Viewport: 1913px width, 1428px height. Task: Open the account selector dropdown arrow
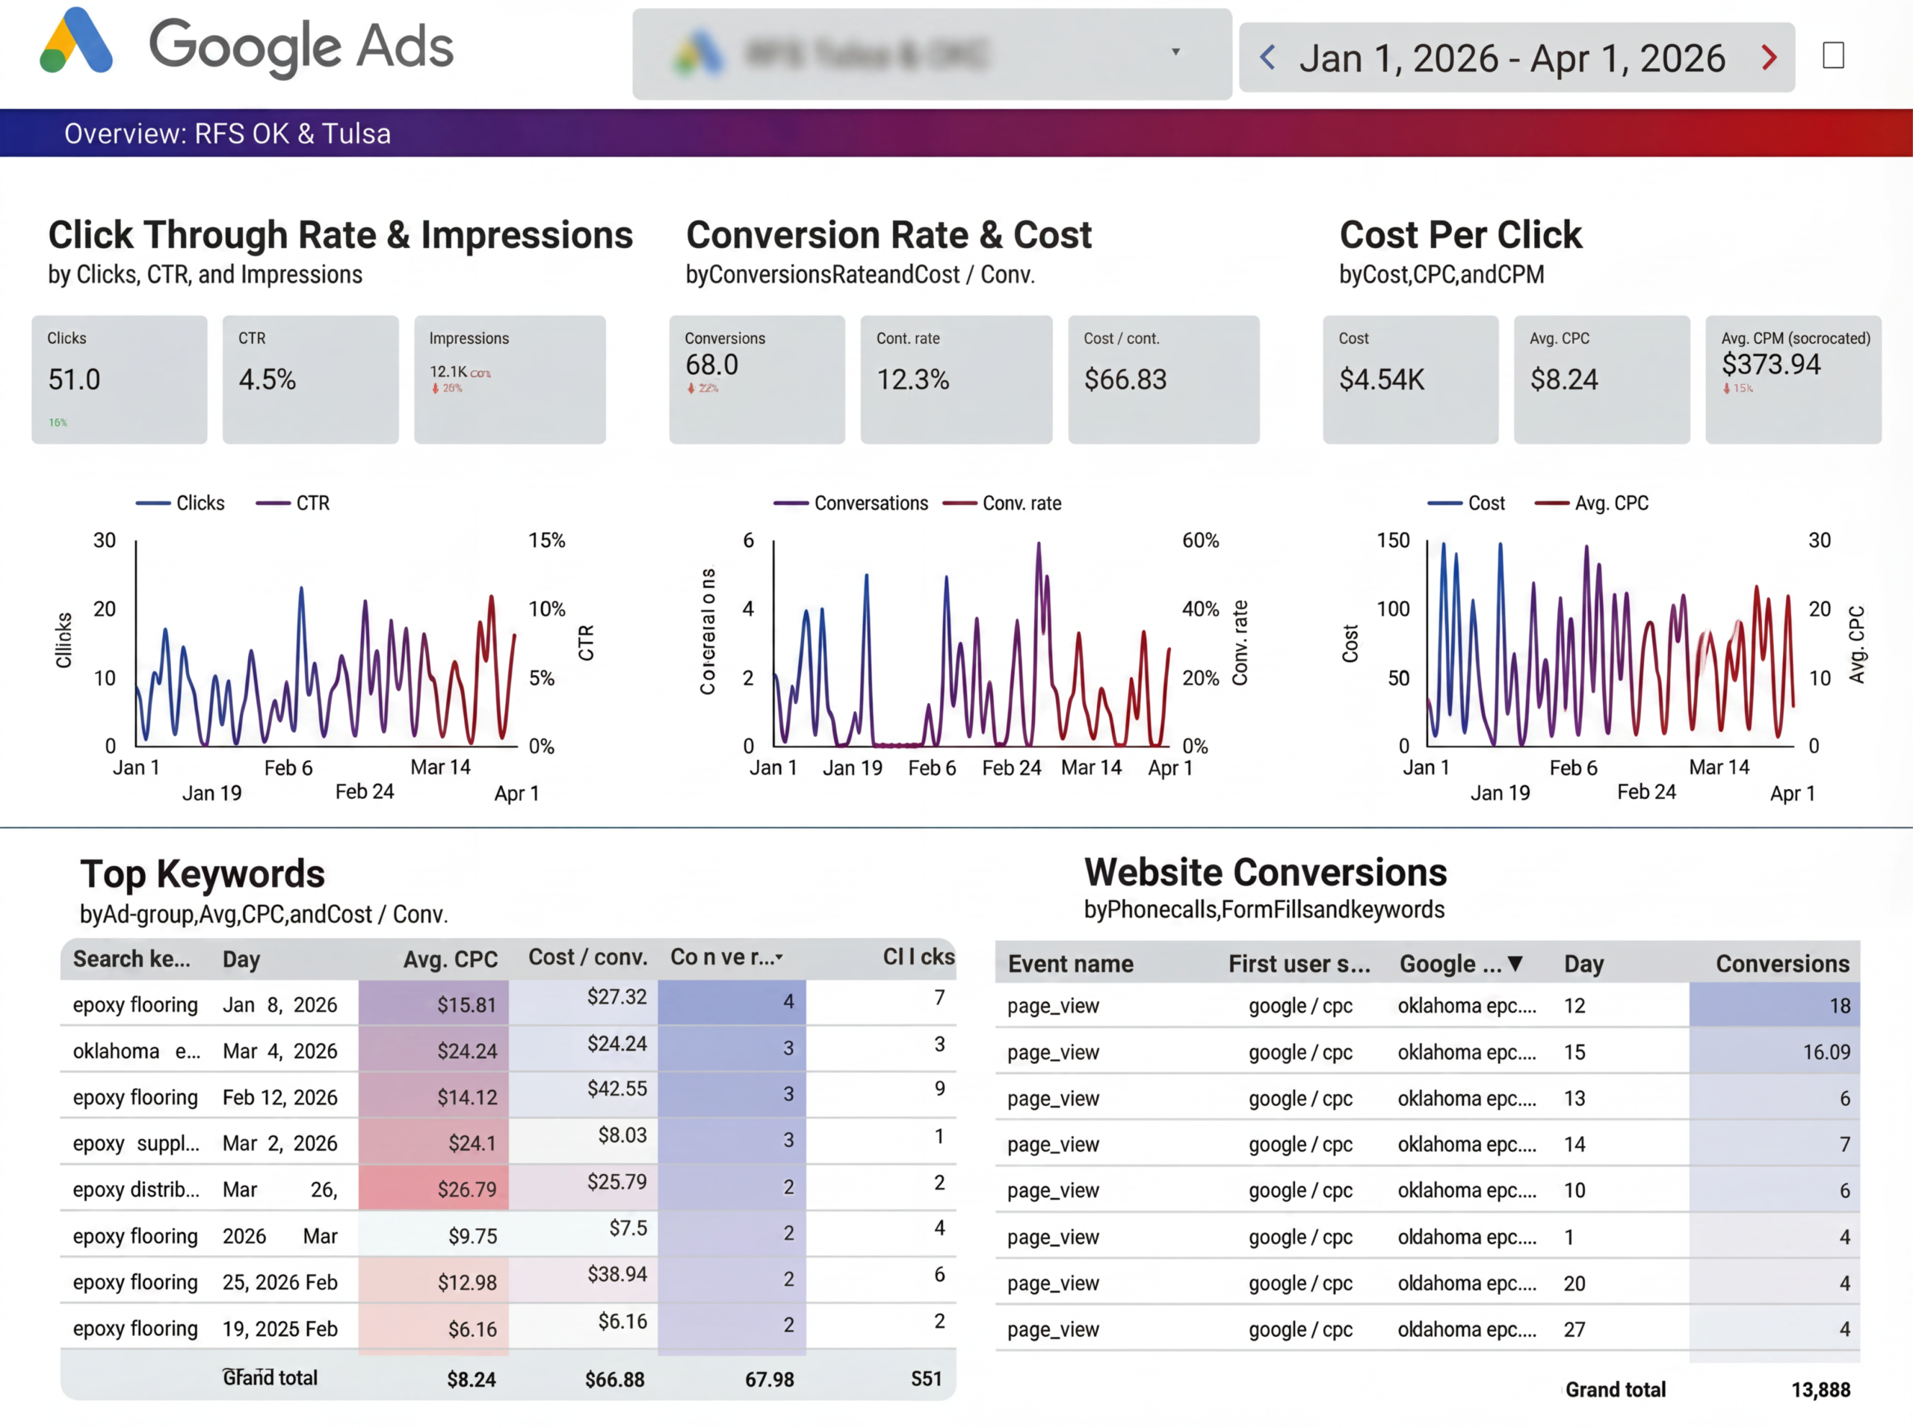point(1175,52)
